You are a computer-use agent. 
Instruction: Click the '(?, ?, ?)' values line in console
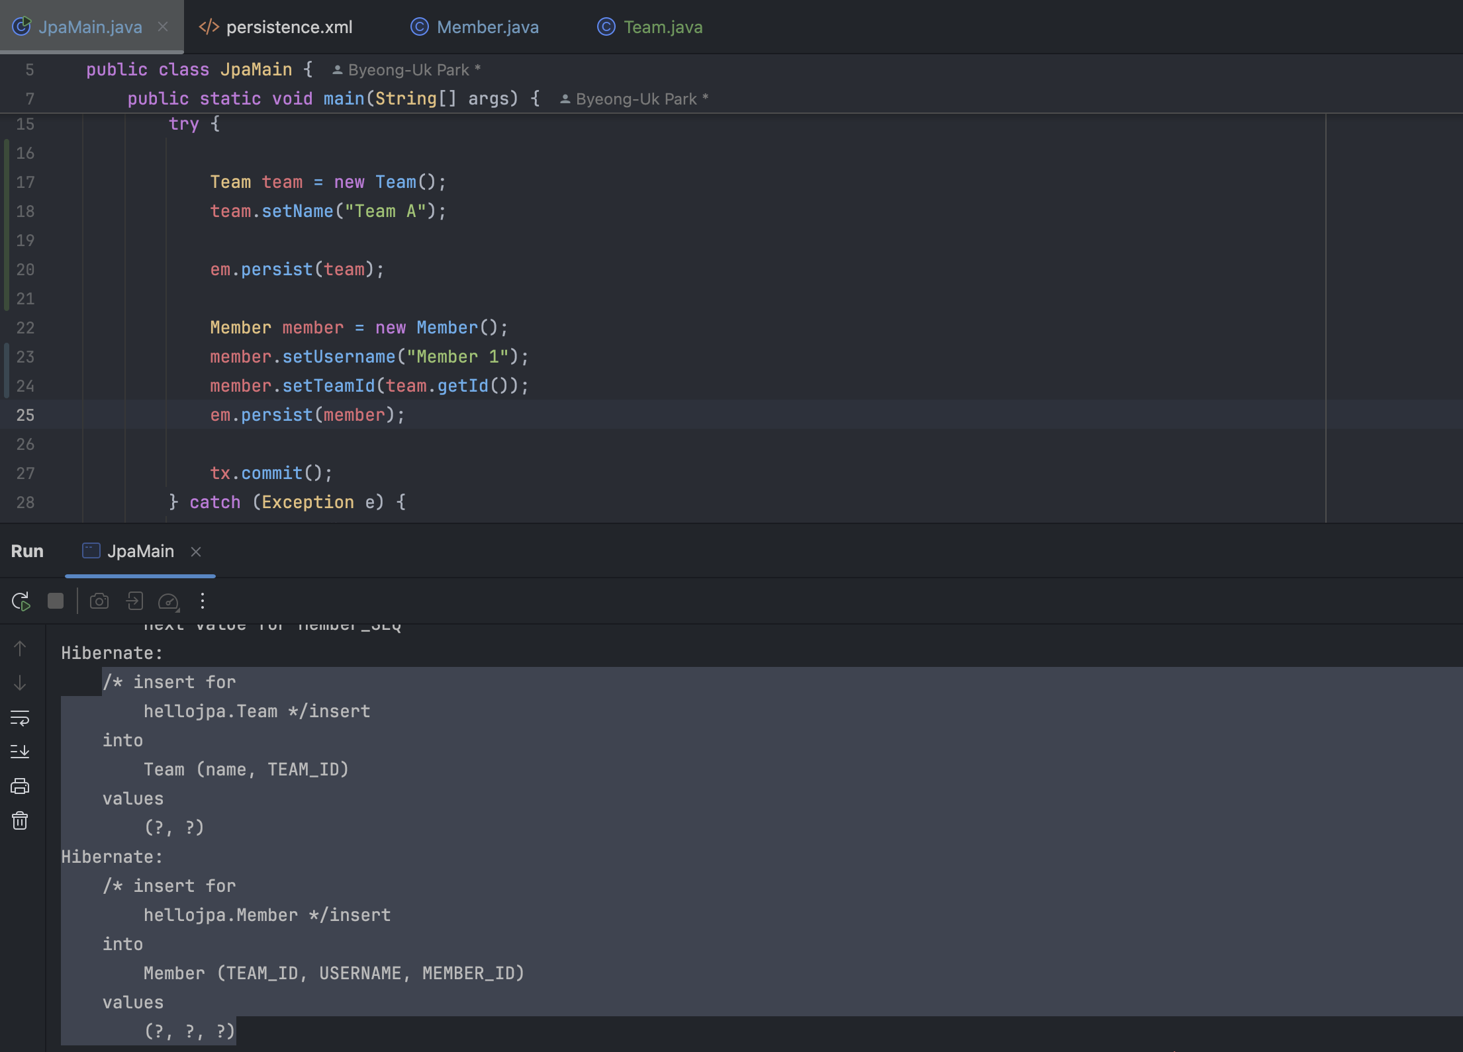[x=189, y=1031]
